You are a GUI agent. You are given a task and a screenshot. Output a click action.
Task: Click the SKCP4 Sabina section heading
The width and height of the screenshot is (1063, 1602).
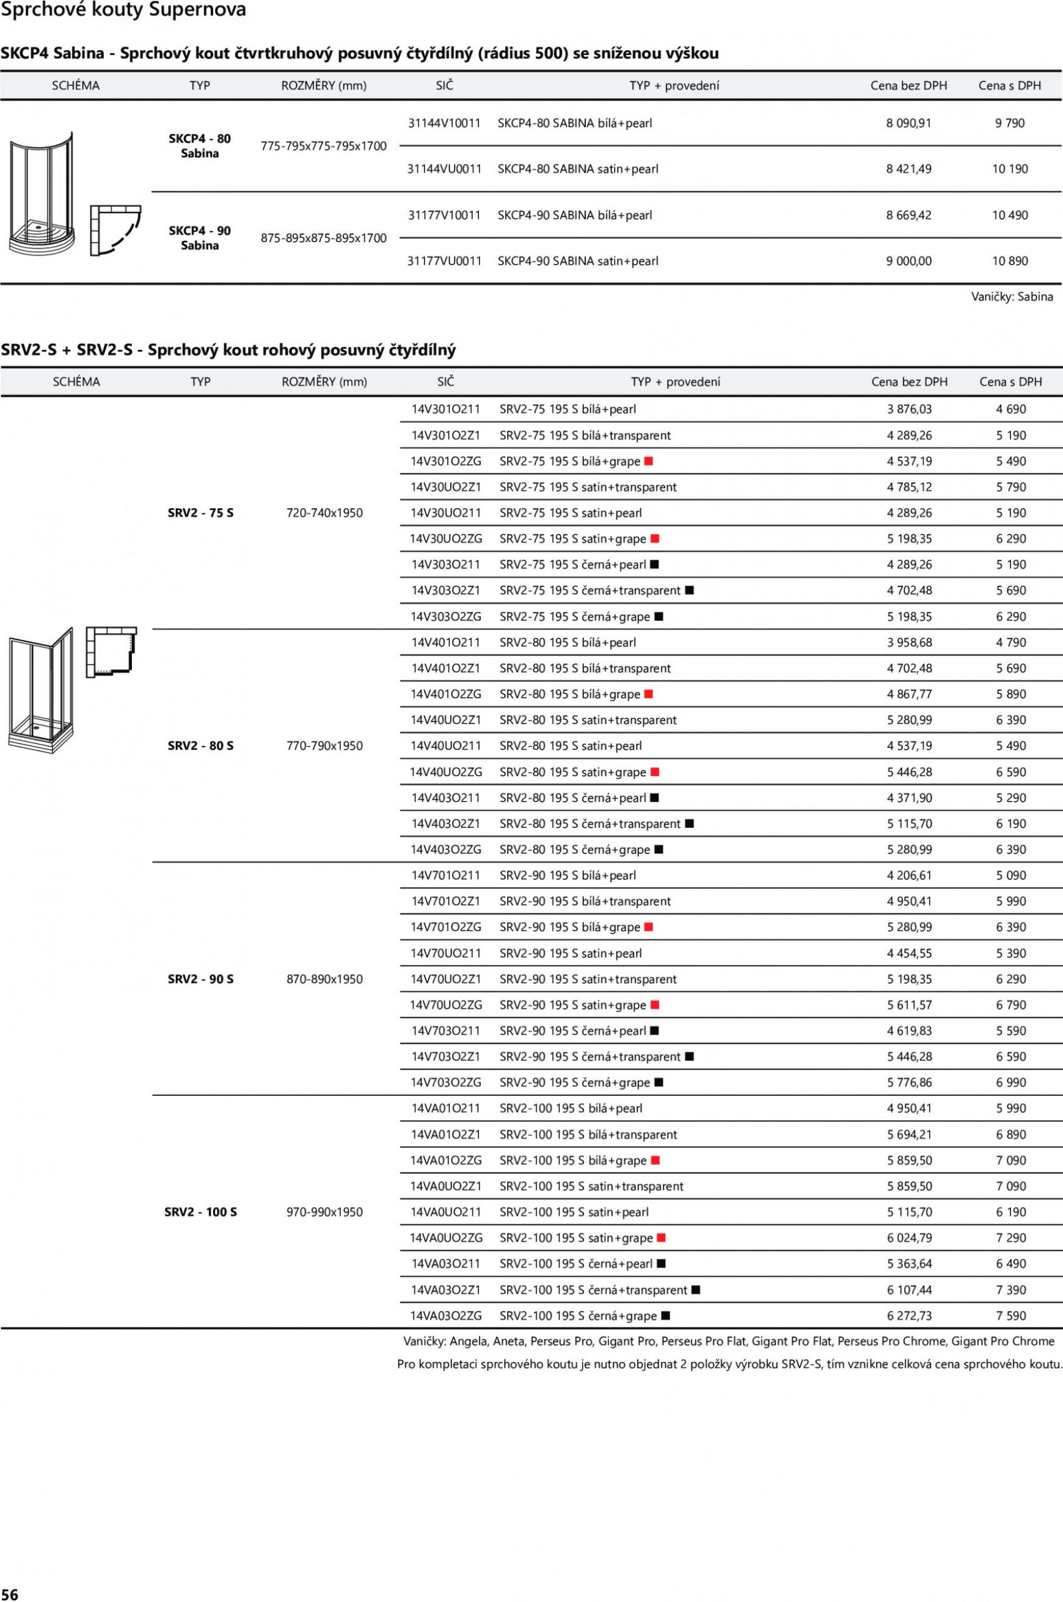tap(360, 54)
